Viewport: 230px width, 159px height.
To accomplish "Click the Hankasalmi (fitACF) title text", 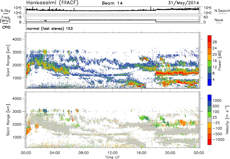I will pos(52,3).
